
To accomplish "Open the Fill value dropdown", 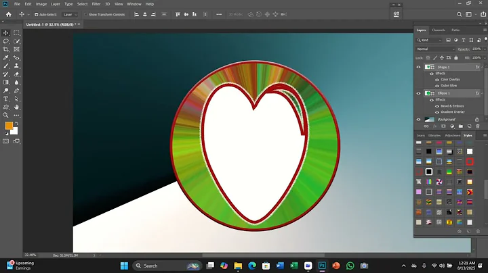I will point(484,57).
